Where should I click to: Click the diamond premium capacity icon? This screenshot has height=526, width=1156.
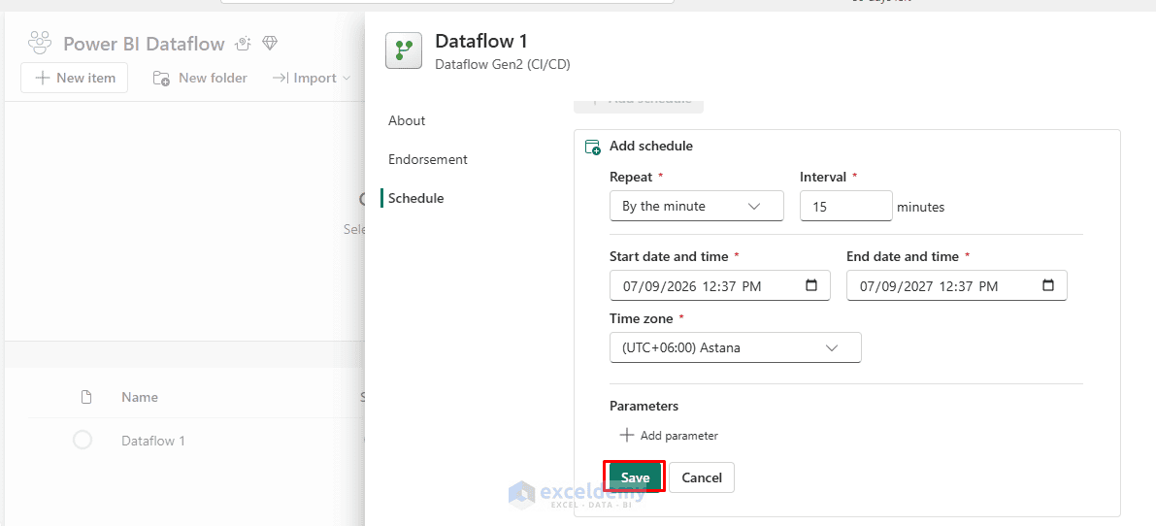tap(270, 44)
